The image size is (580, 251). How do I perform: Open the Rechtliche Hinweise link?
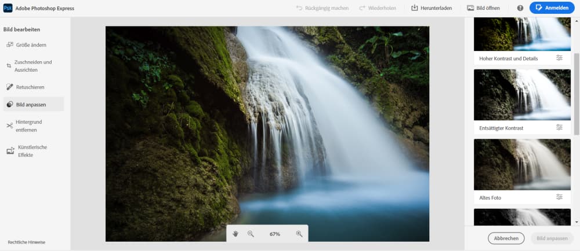click(x=27, y=242)
